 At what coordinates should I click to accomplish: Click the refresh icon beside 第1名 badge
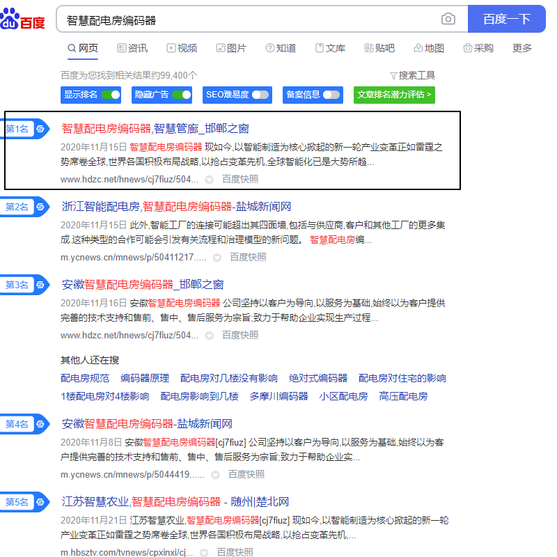[x=40, y=129]
